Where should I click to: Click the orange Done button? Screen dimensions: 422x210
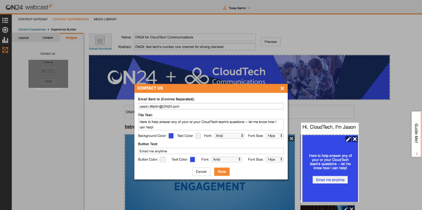click(222, 172)
